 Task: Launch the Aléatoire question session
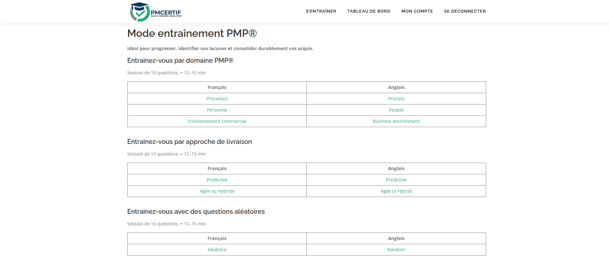[217, 250]
